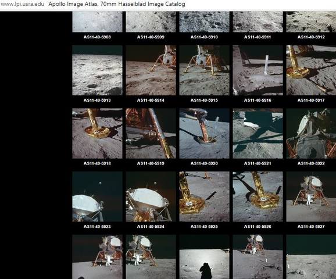Image resolution: width=336 pixels, height=279 pixels.
Task: Open lunar module thumbnail AS11-40-5914
Action: (151, 70)
